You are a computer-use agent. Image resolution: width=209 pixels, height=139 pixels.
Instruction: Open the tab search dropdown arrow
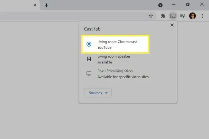tap(160, 5)
